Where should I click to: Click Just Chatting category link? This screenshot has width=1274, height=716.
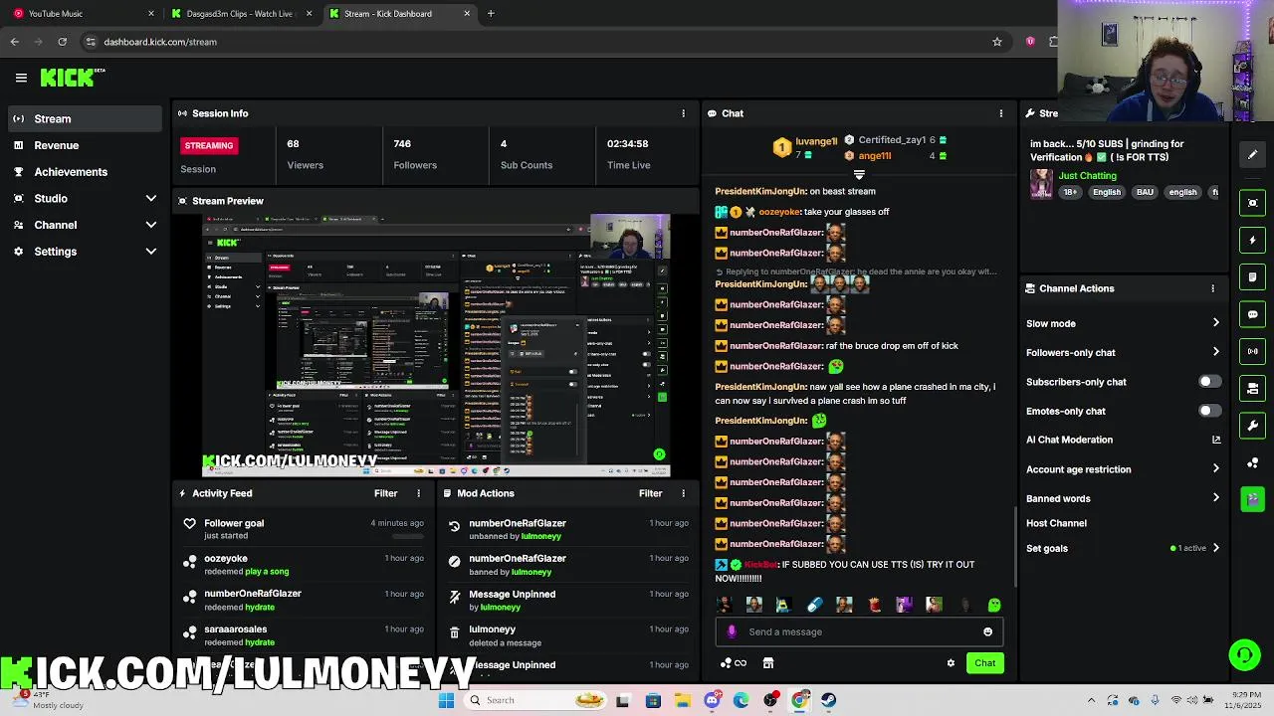click(1087, 176)
